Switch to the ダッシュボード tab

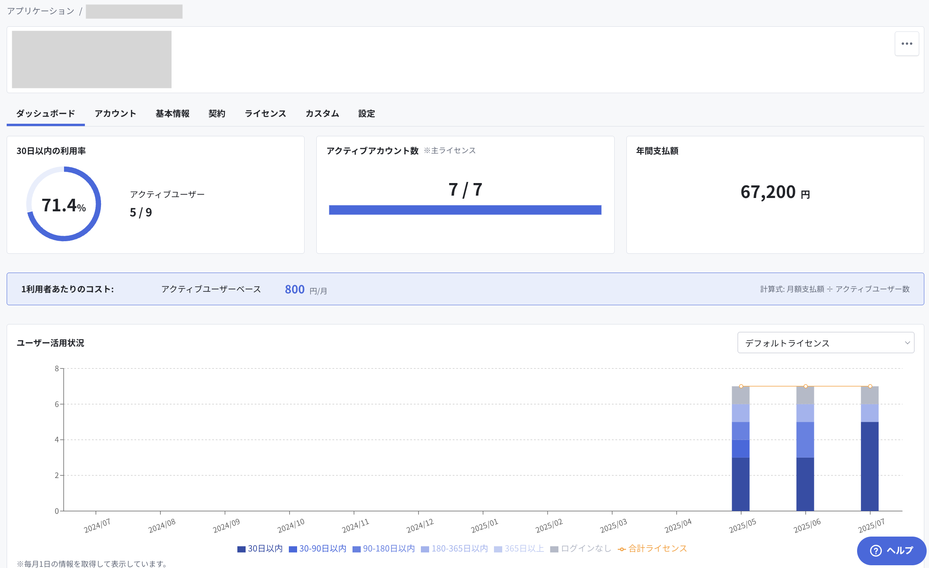[46, 114]
